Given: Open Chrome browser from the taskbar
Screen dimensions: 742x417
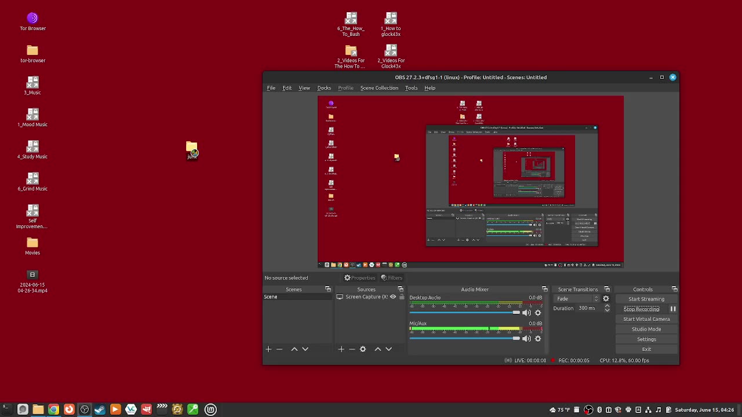Looking at the screenshot, I should pyautogui.click(x=53, y=409).
